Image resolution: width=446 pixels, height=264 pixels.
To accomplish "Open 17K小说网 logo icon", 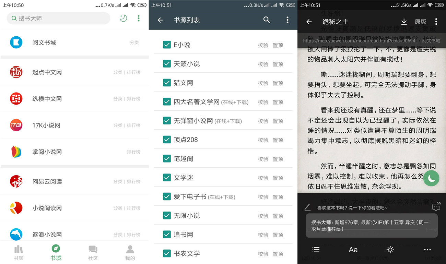I will 16,125.
